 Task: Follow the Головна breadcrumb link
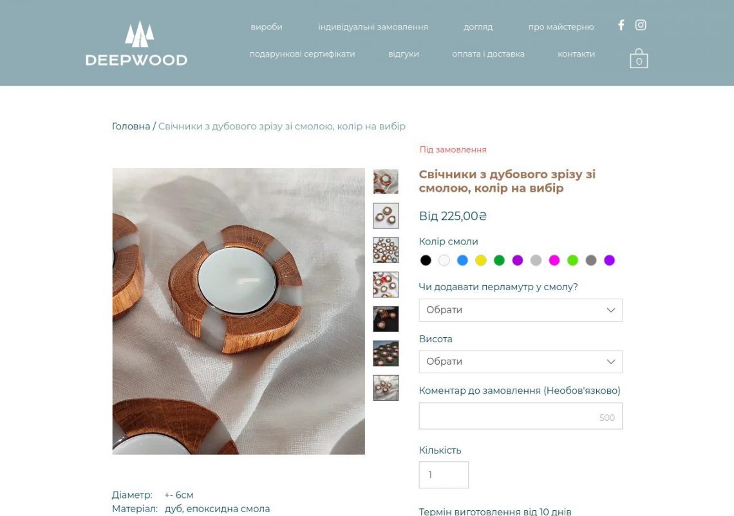tap(131, 126)
